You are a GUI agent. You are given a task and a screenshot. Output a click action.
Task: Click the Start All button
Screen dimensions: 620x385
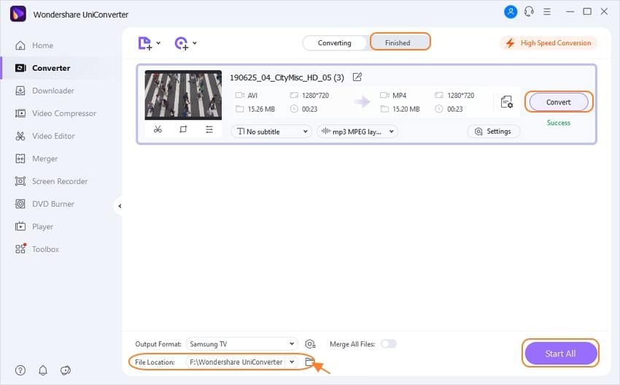[560, 354]
